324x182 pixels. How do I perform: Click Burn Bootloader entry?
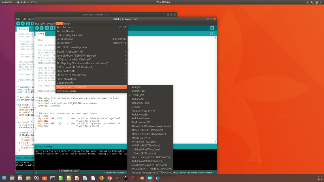92,91
